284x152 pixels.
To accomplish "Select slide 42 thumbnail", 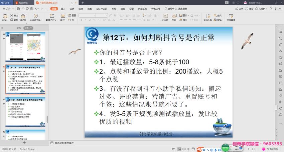I will [25, 112].
